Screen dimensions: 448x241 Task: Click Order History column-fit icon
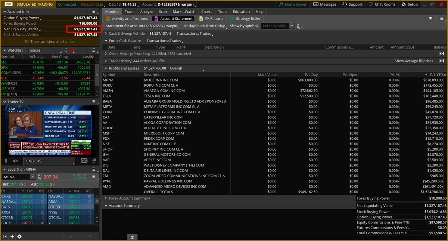click(442, 54)
